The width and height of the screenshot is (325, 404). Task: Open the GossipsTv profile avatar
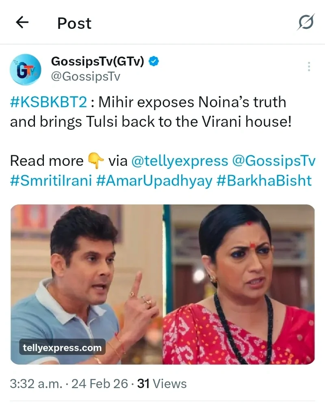coord(25,69)
